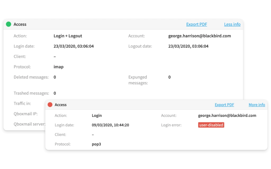
Task: Click the 09/03/2020, 10:44:20 login date
Action: (110, 125)
